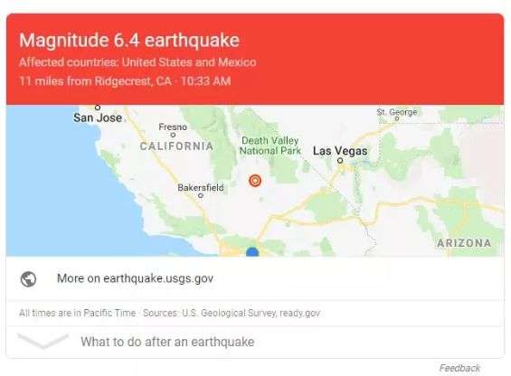
Task: Expand the chevron for earthquake safety tips
Action: pyautogui.click(x=43, y=341)
